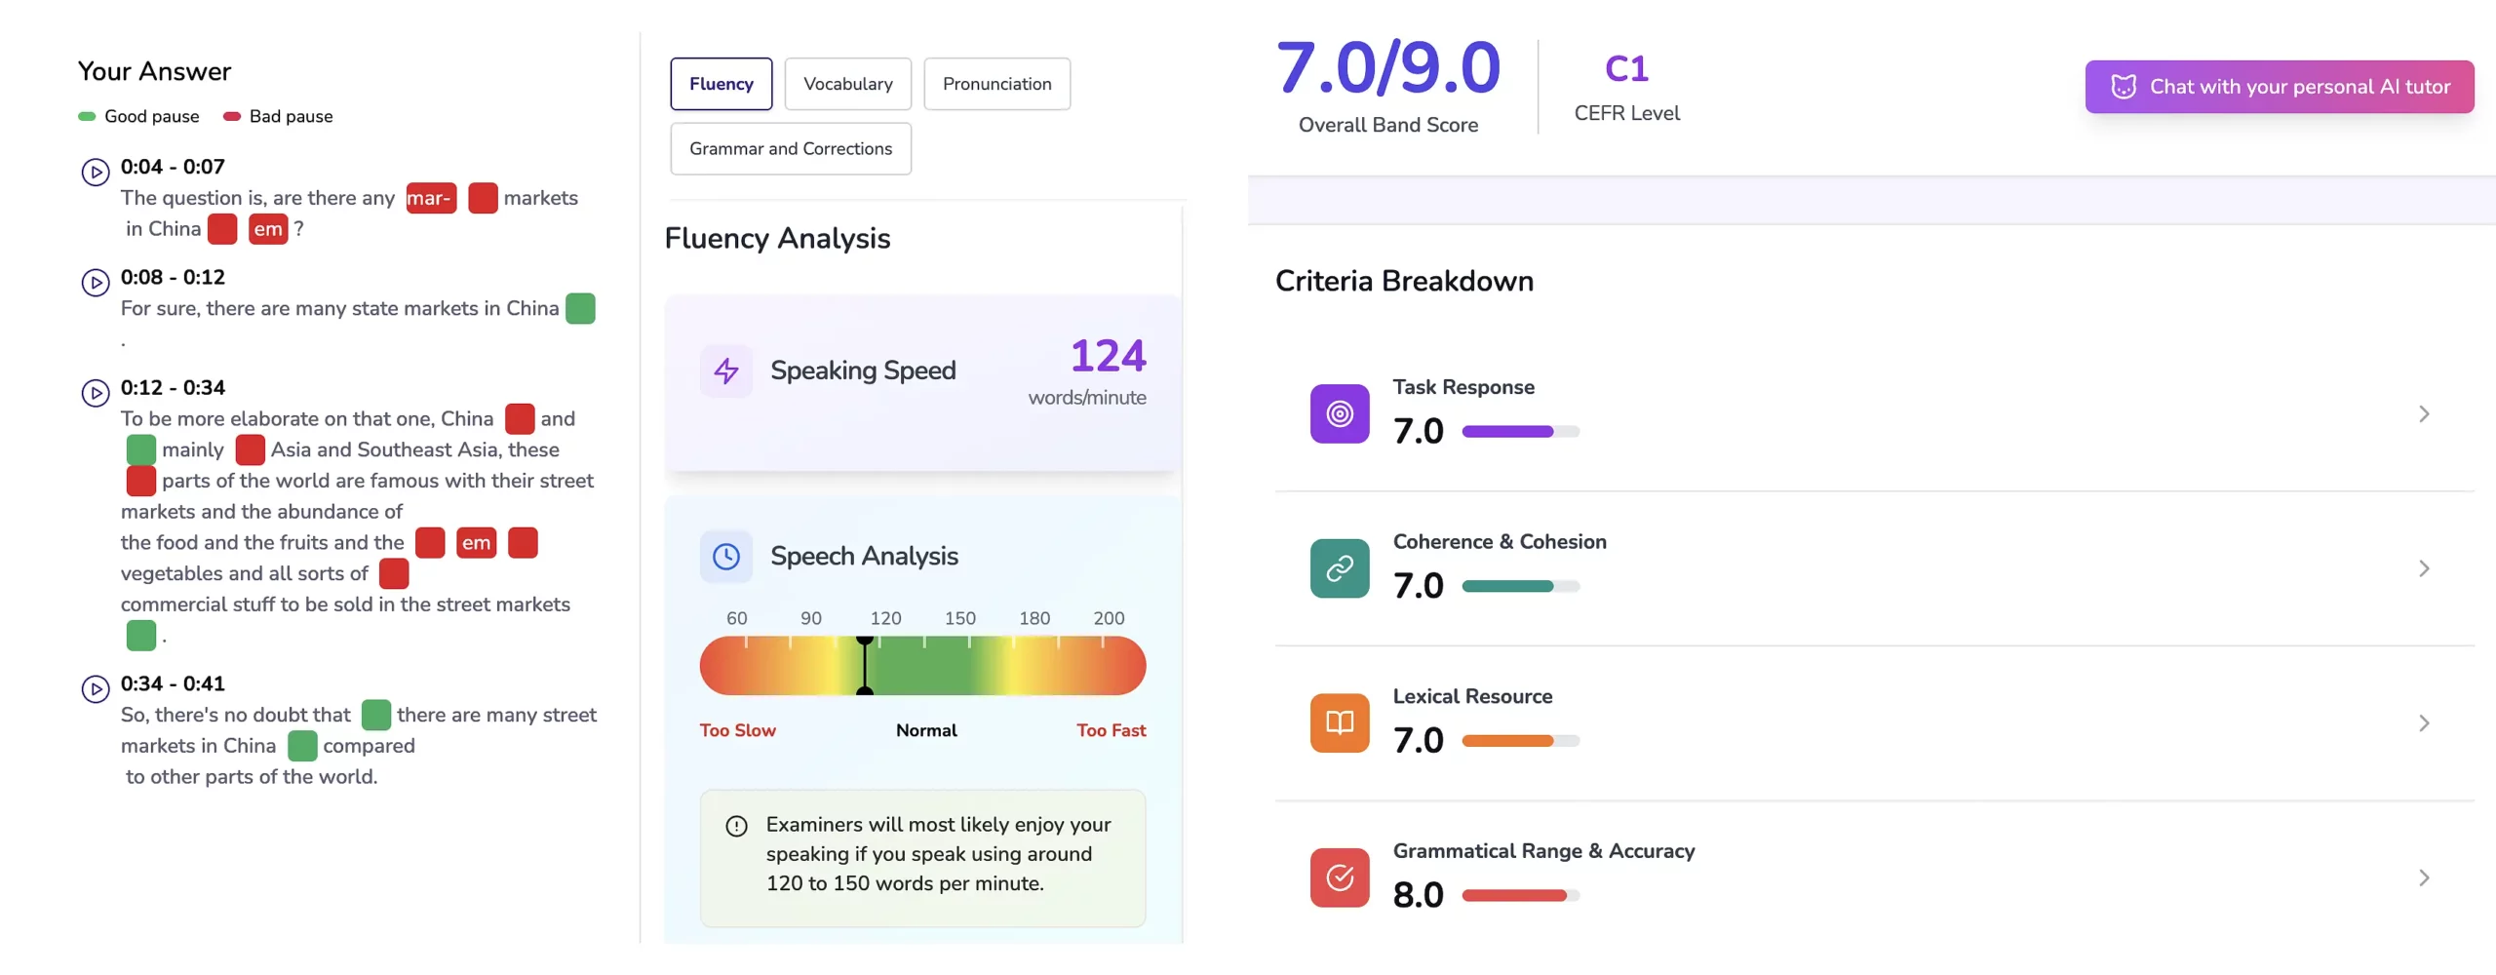Screen dimensions: 2496x975
Task: Play the 0:34 - 0:41 audio segment
Action: (x=94, y=688)
